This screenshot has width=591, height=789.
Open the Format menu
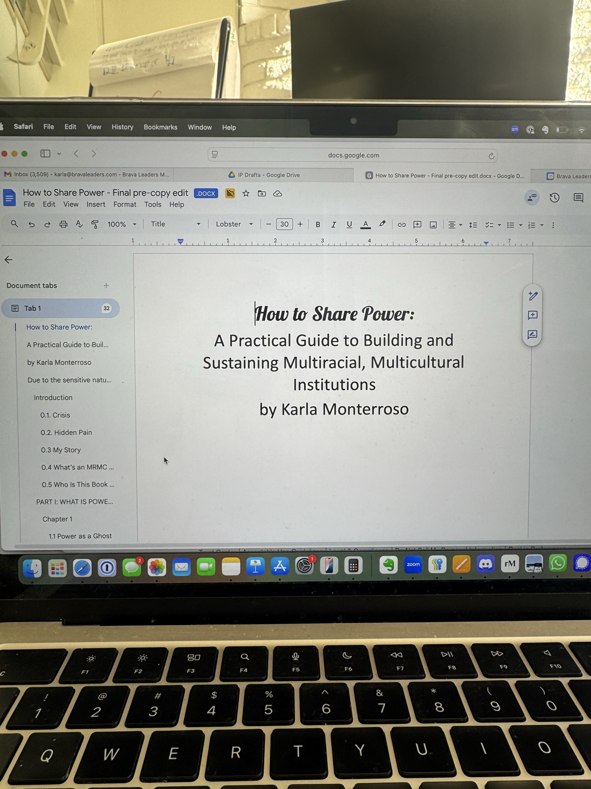click(x=125, y=204)
